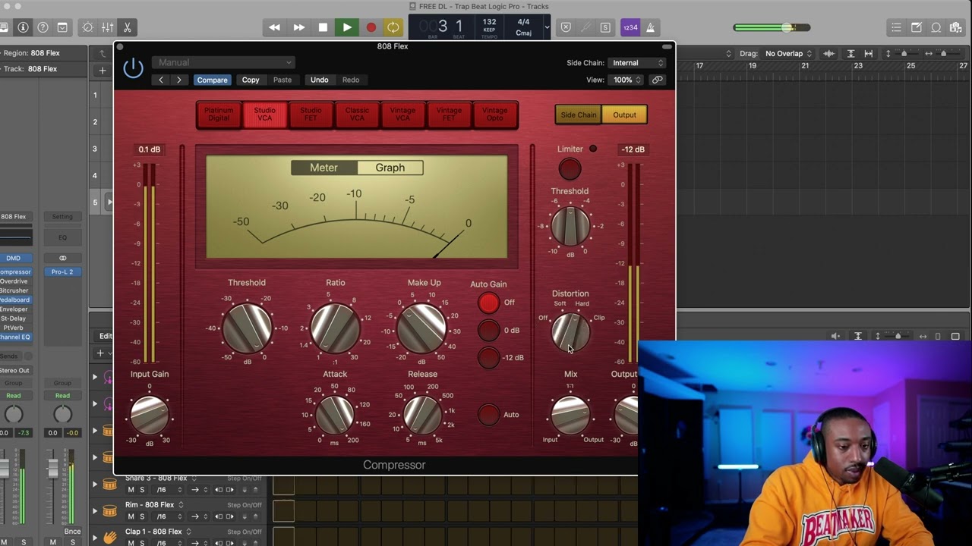Click the Compare button
Screen dimensions: 972x546
[x=212, y=80]
